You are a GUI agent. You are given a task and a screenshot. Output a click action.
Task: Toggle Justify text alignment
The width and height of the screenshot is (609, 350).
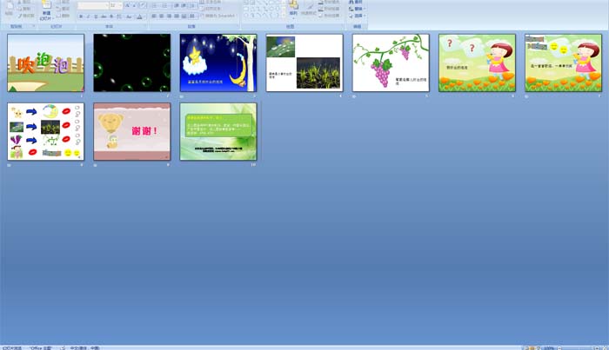click(x=177, y=16)
